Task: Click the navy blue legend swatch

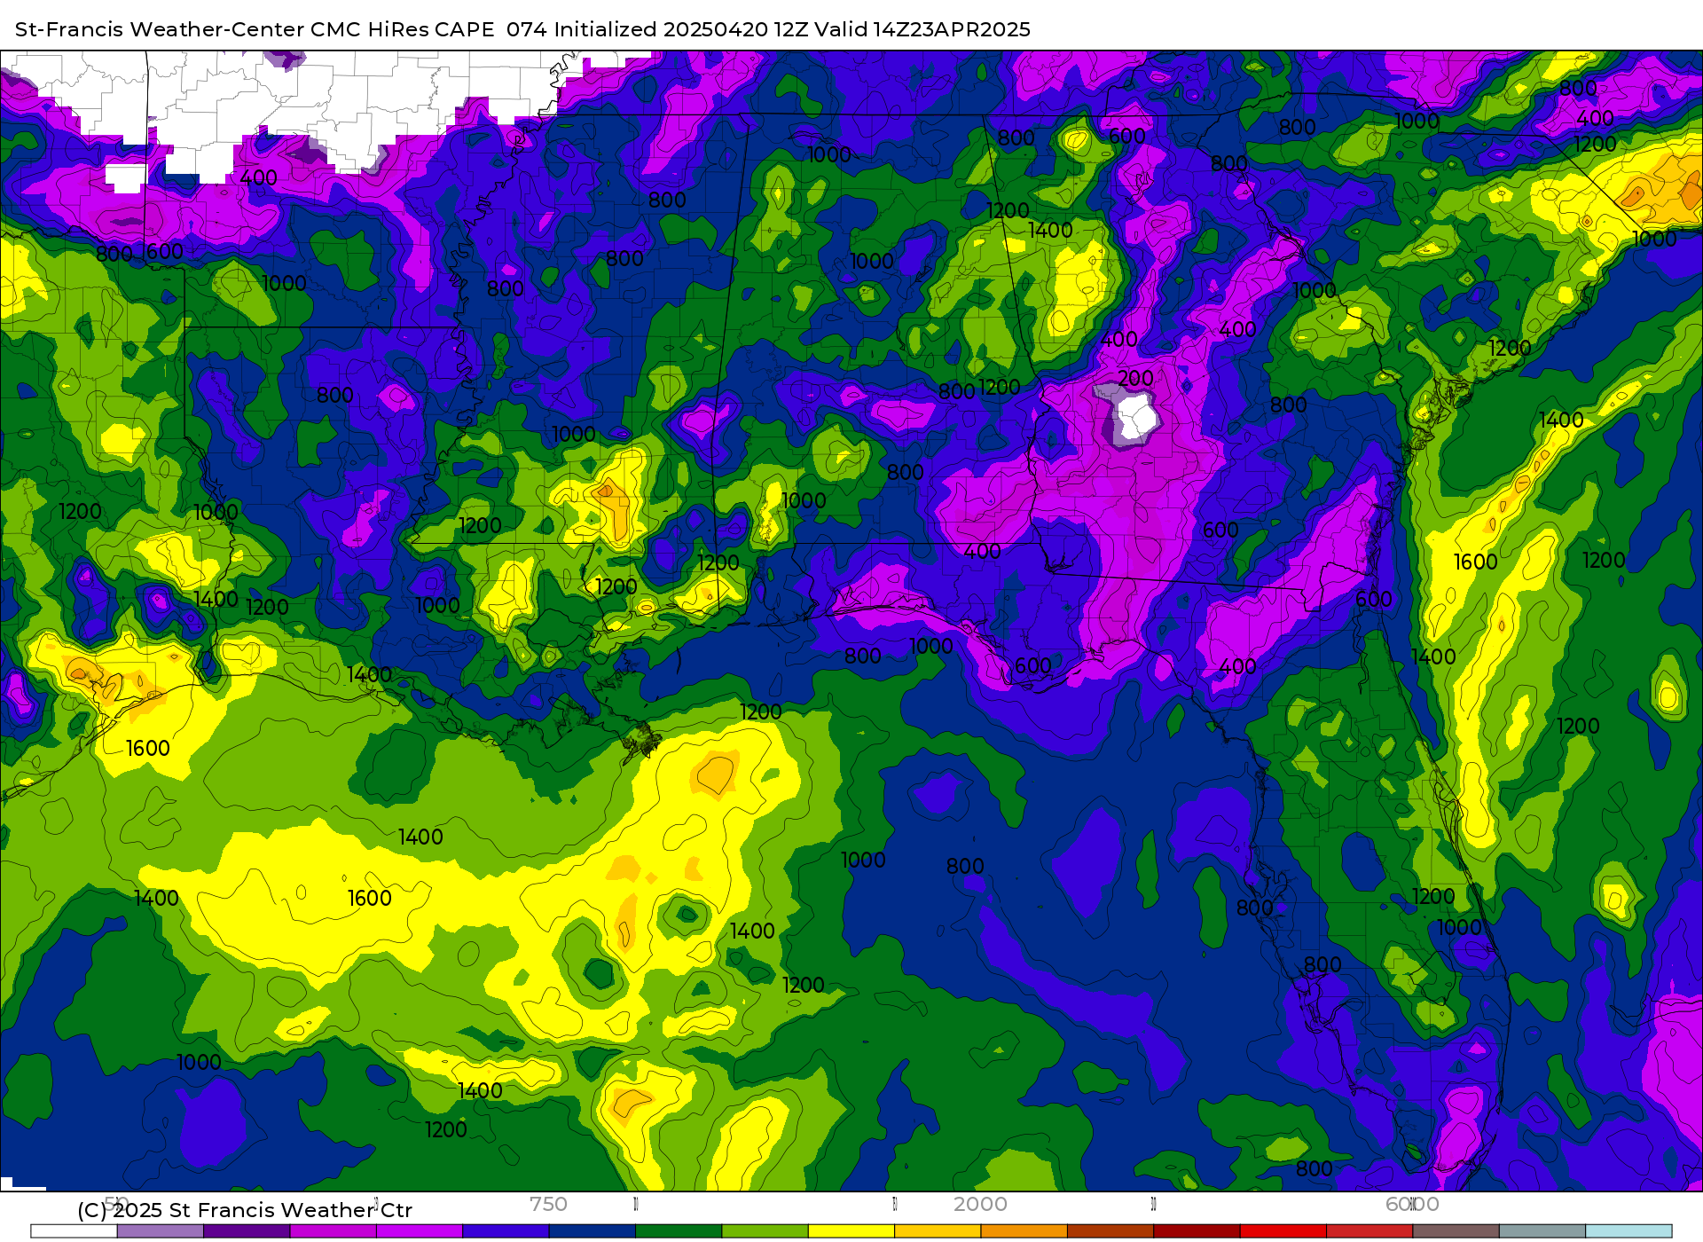Action: [593, 1231]
